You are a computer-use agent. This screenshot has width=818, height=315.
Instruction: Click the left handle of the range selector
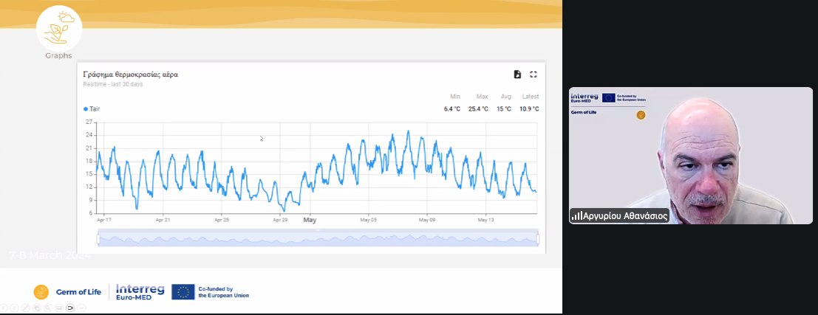coord(98,238)
